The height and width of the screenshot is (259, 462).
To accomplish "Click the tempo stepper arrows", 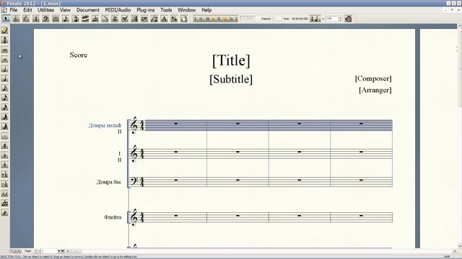I will coord(340,19).
